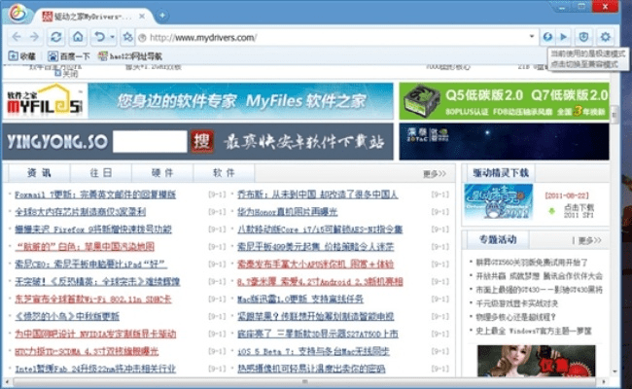Image resolution: width=632 pixels, height=389 pixels.
Task: Open 千元级游戏显卡实战对决 topic
Action: click(x=517, y=303)
